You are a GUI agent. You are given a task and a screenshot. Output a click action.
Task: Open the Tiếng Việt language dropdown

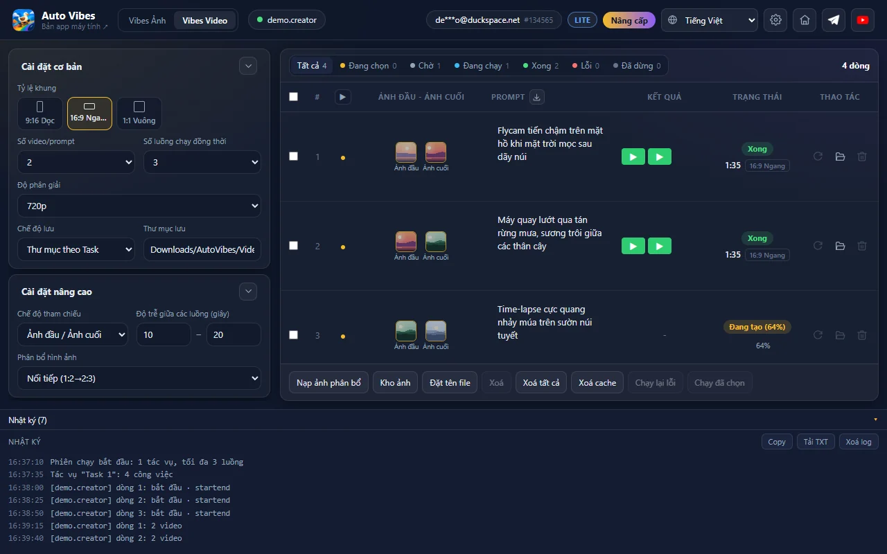(x=710, y=20)
